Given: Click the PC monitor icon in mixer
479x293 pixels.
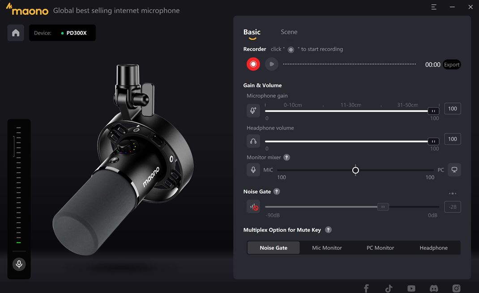Looking at the screenshot, I should click(454, 170).
